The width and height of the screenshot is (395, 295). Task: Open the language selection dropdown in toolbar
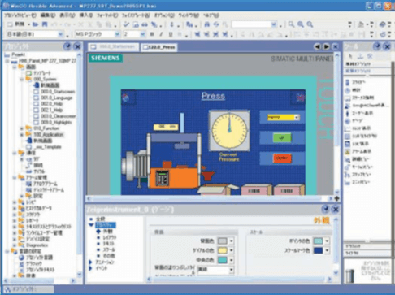click(x=60, y=34)
